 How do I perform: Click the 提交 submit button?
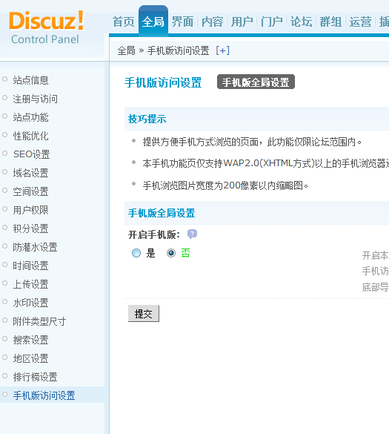(144, 314)
